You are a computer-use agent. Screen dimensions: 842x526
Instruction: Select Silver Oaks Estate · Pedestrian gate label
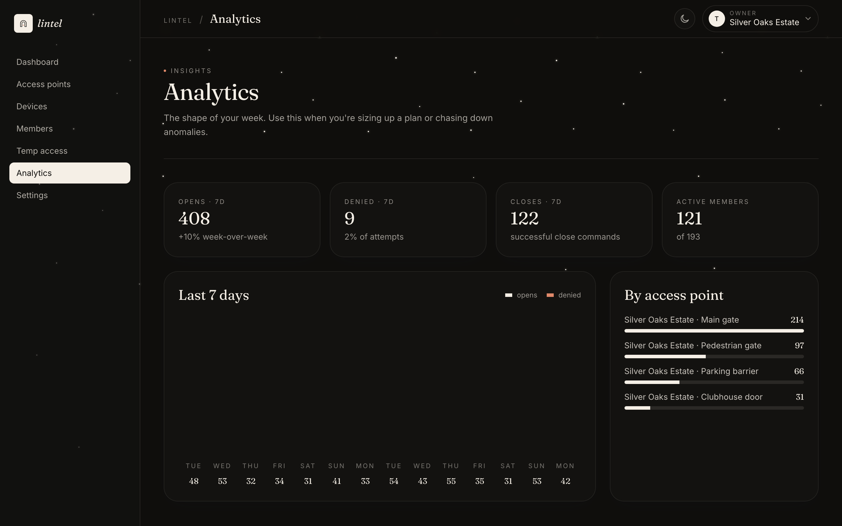[x=692, y=345]
